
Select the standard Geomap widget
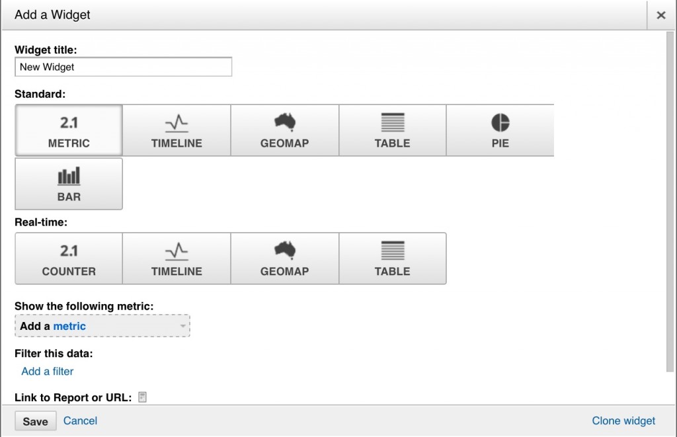pyautogui.click(x=284, y=130)
